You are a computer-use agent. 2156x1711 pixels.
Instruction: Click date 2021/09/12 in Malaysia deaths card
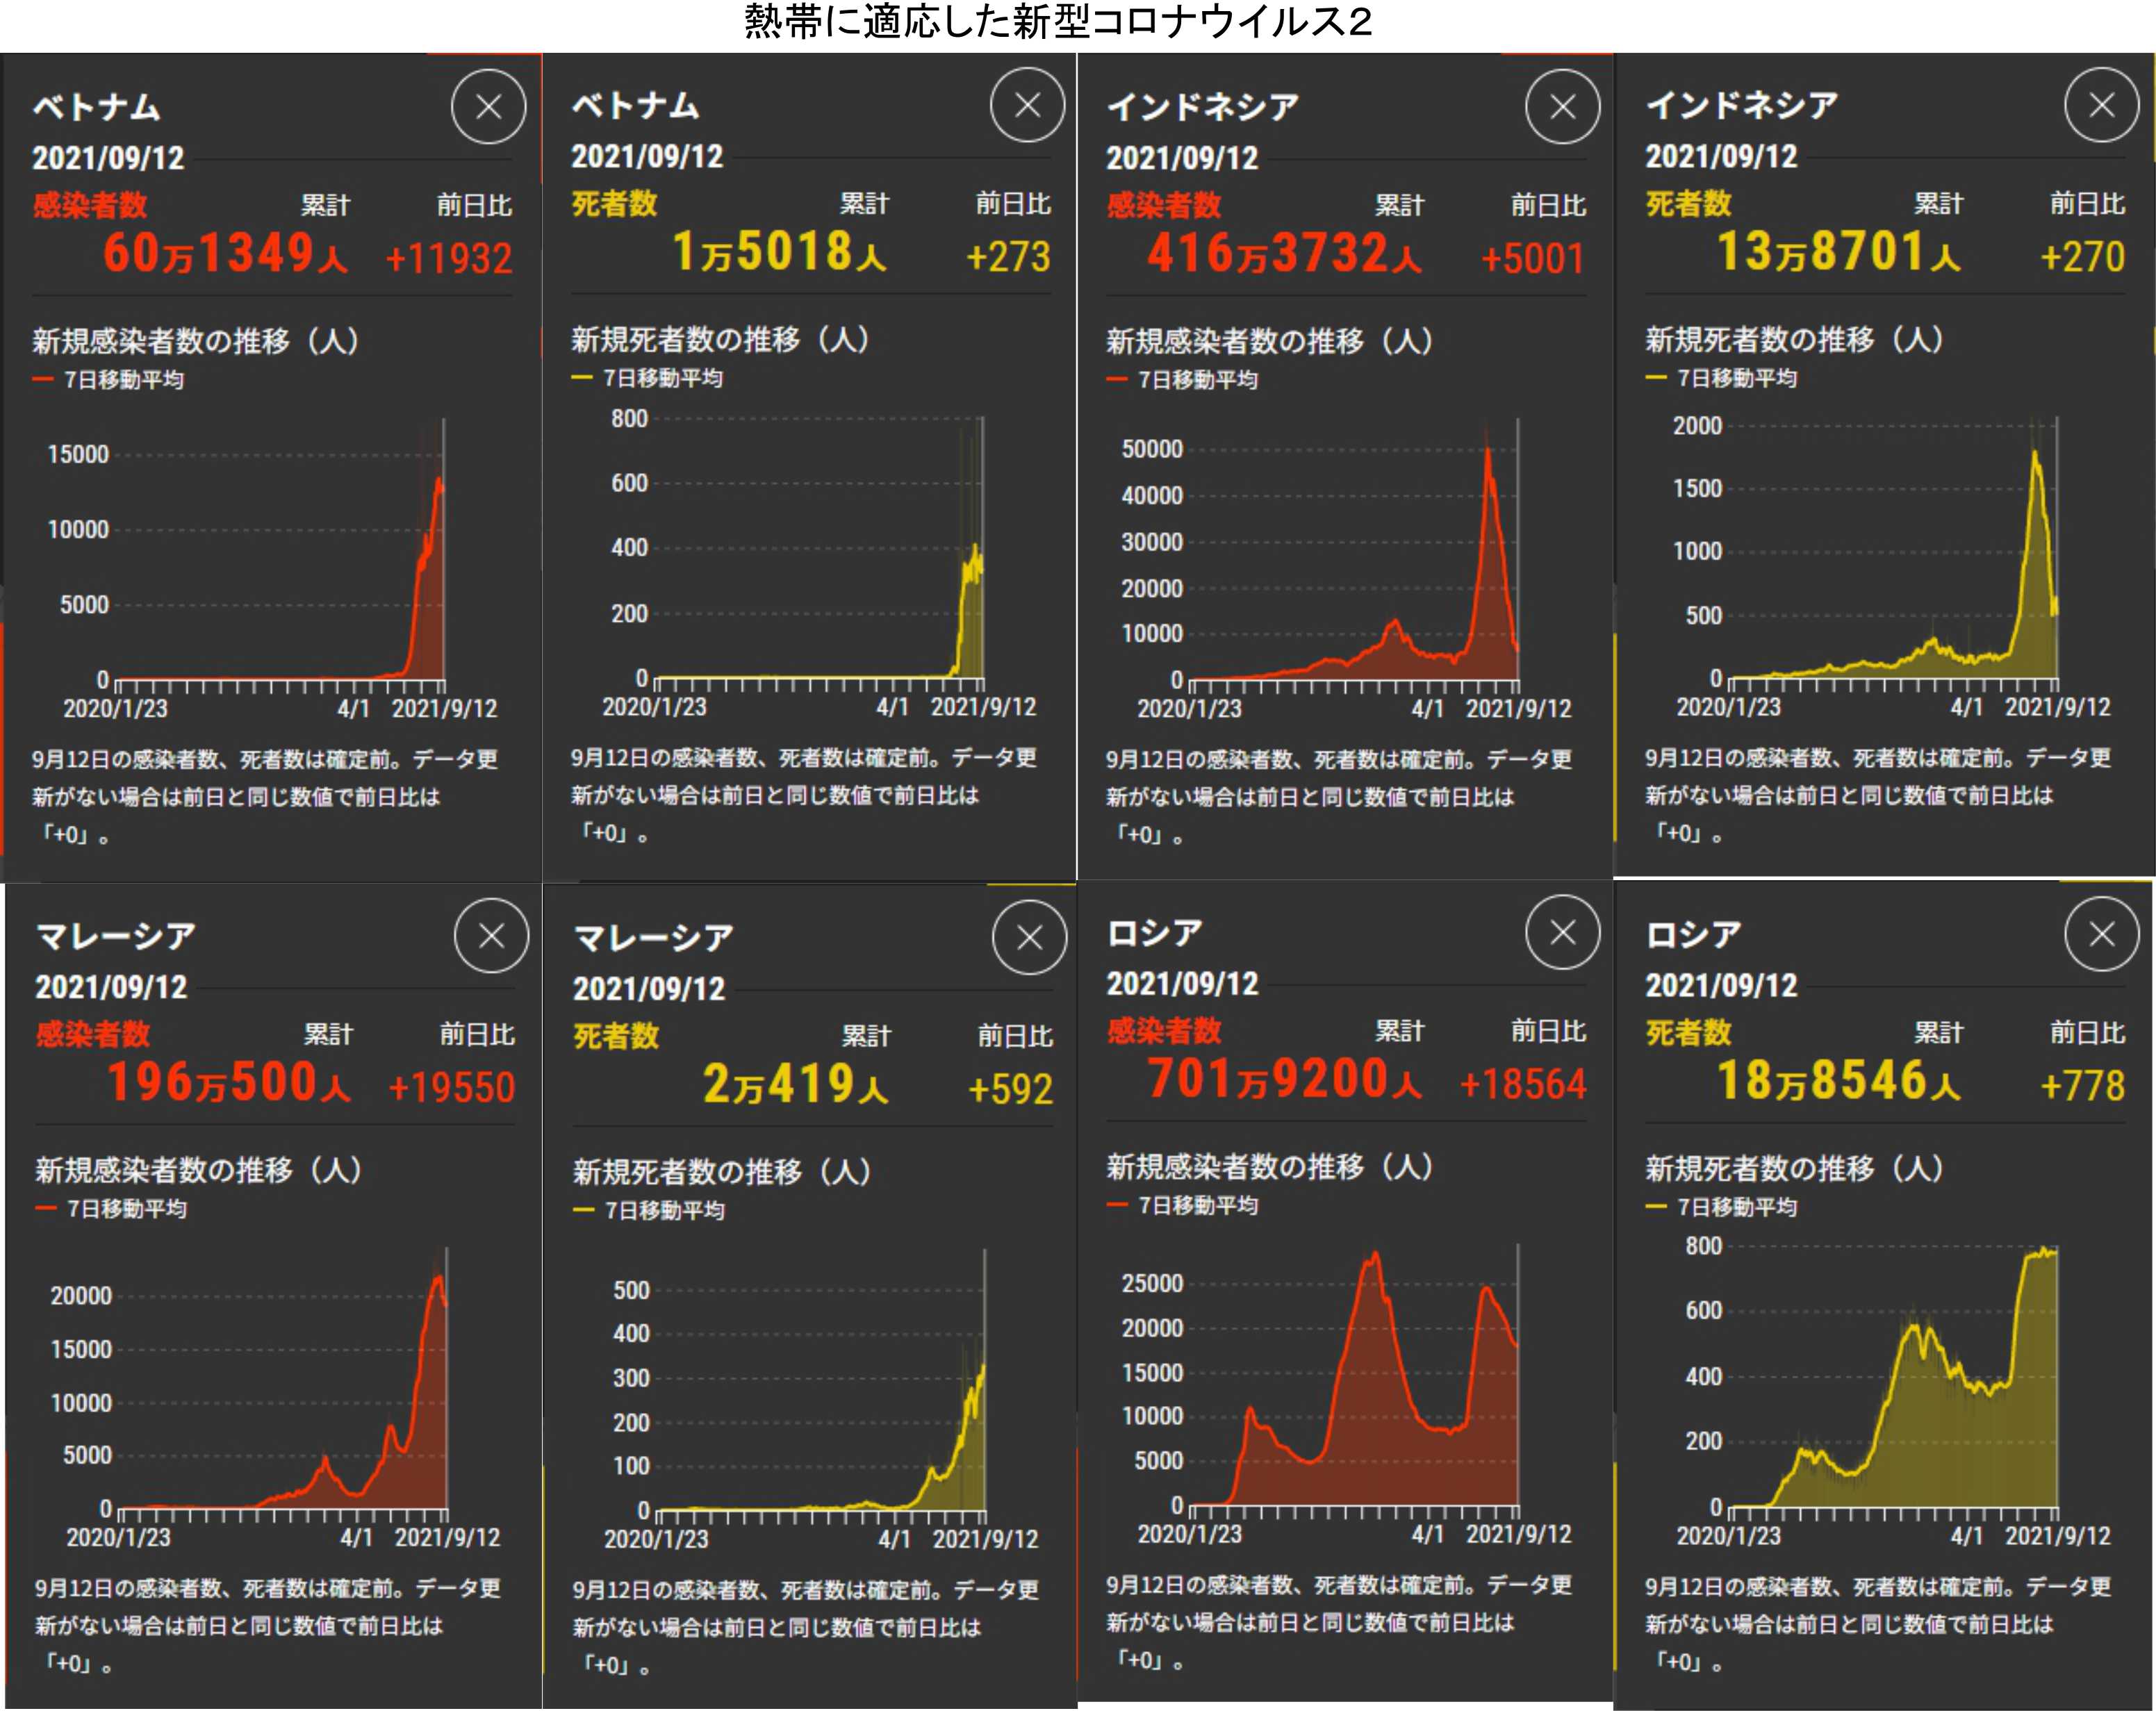click(x=649, y=989)
